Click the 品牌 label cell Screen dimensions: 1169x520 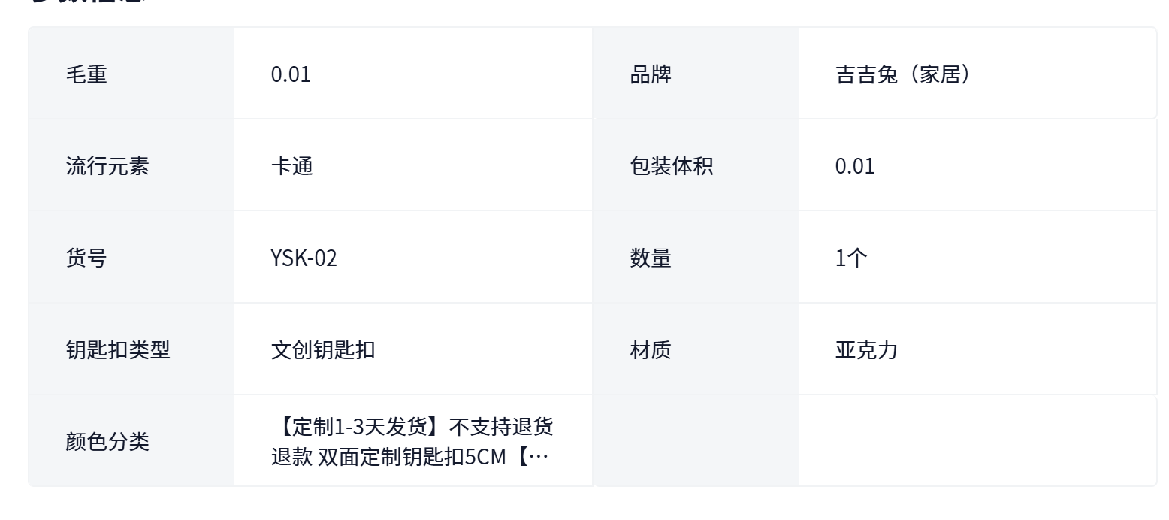pos(651,74)
